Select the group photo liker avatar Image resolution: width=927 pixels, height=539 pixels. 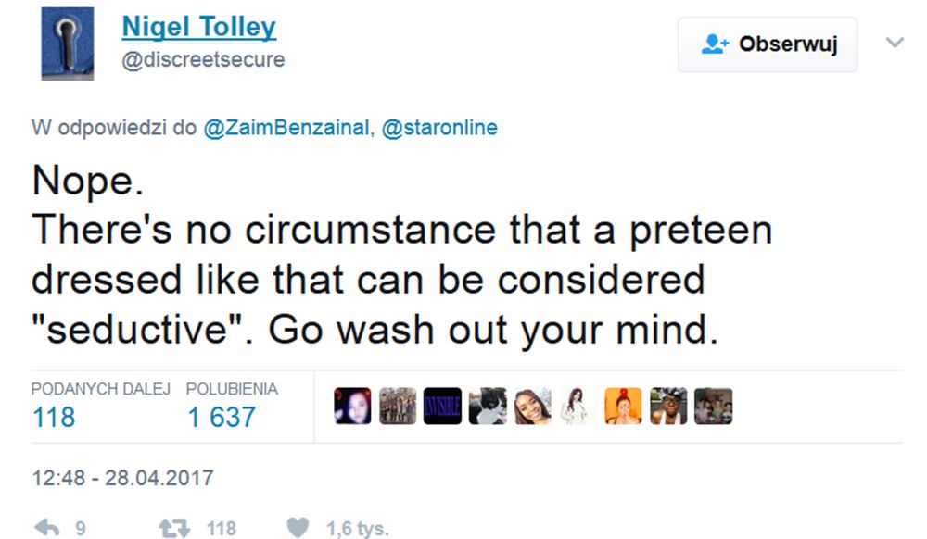(398, 407)
